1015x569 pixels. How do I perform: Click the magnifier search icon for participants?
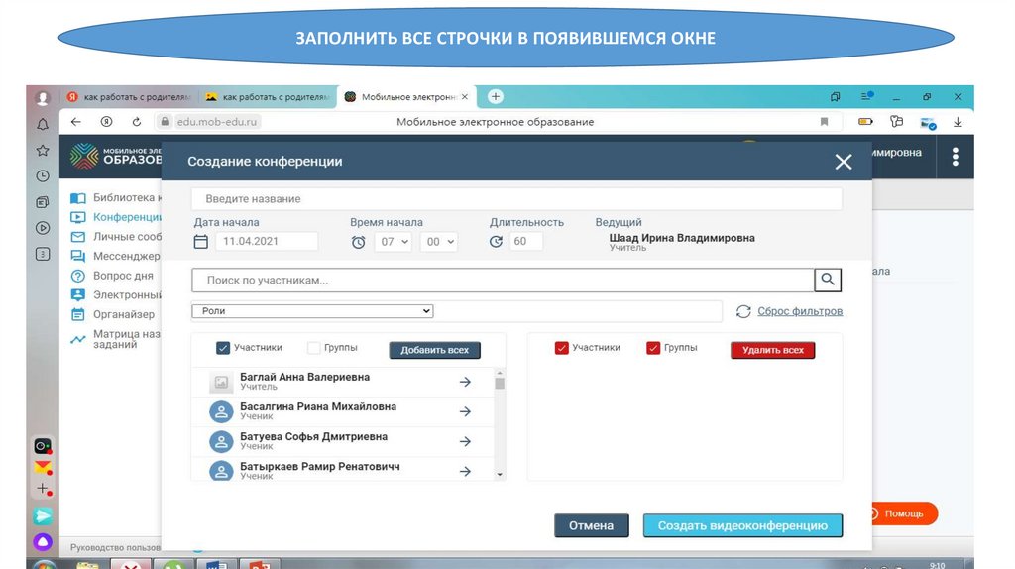click(x=828, y=281)
